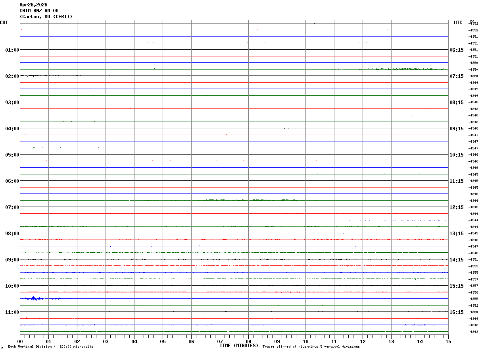Select the station code CATM HNZ NM 00
This screenshot has width=480, height=352.
point(39,11)
